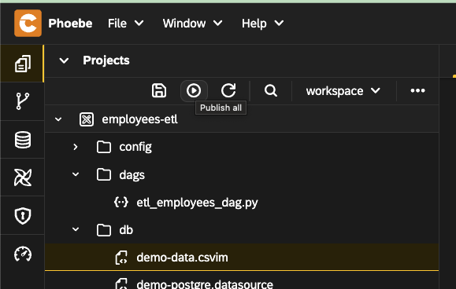The width and height of the screenshot is (456, 289).
Task: Click the config folder icon
Action: pyautogui.click(x=104, y=147)
